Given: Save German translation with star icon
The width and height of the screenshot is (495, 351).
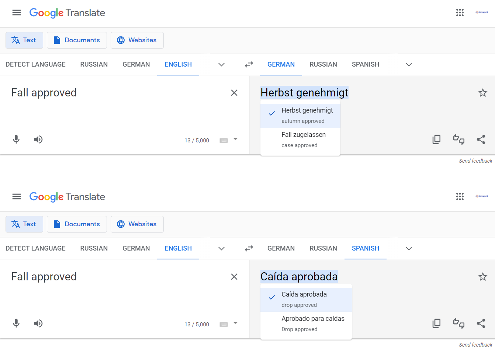Looking at the screenshot, I should point(483,93).
